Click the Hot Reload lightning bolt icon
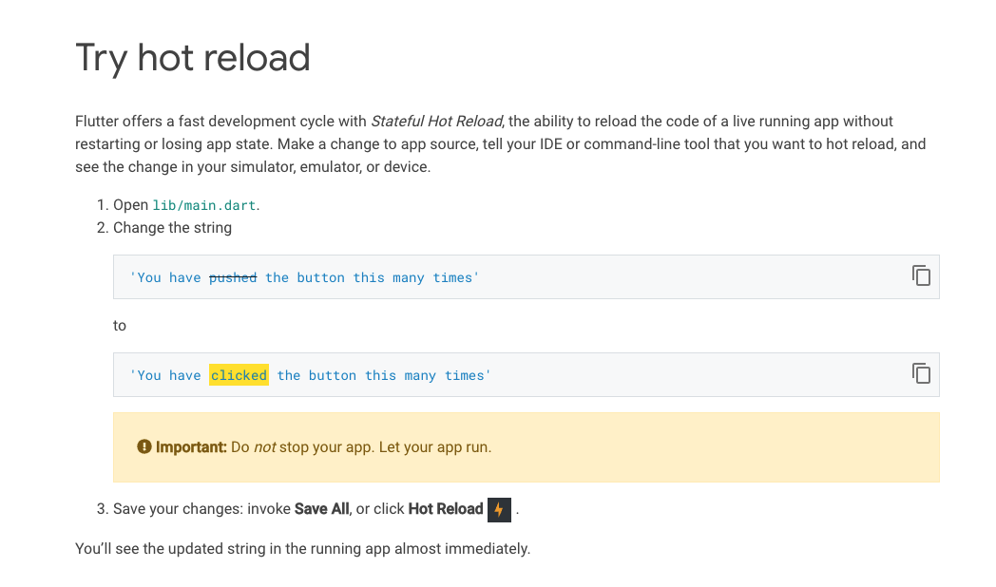Image resolution: width=996 pixels, height=587 pixels. pyautogui.click(x=499, y=509)
